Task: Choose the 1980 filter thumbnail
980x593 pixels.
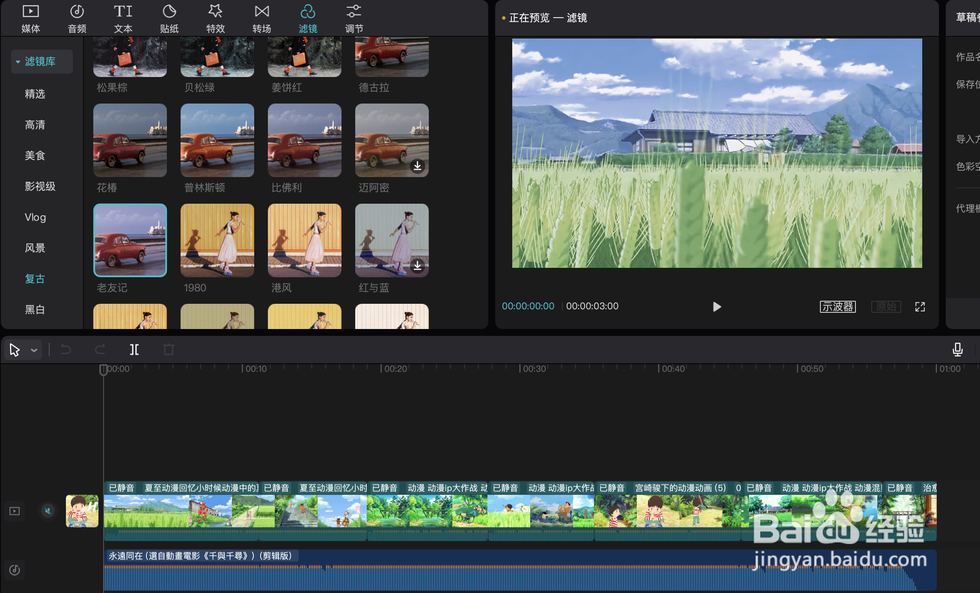Action: pos(217,240)
